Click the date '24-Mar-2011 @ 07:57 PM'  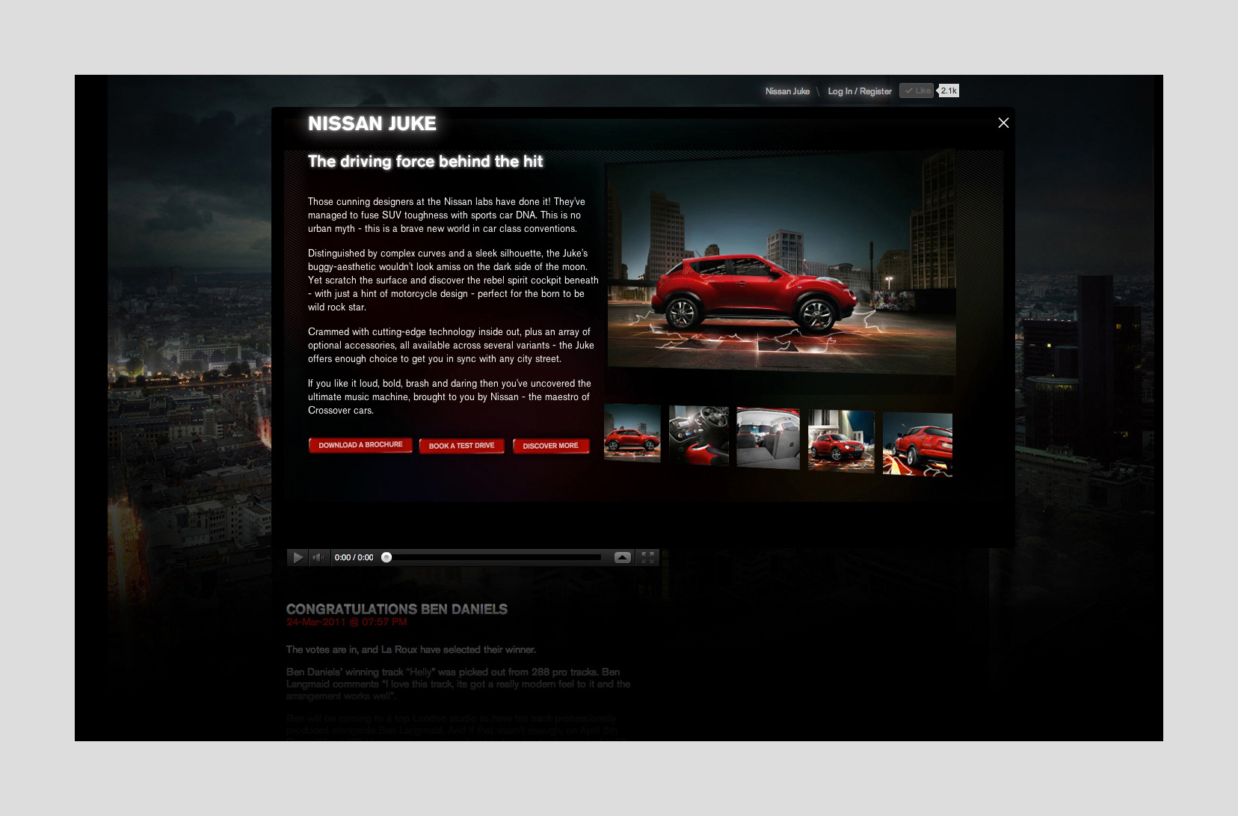347,622
